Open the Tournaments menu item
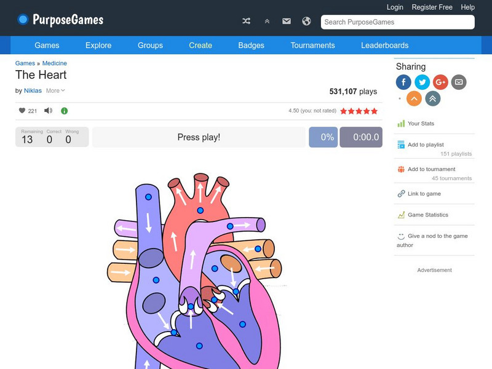Image resolution: width=492 pixels, height=369 pixels. [x=313, y=45]
